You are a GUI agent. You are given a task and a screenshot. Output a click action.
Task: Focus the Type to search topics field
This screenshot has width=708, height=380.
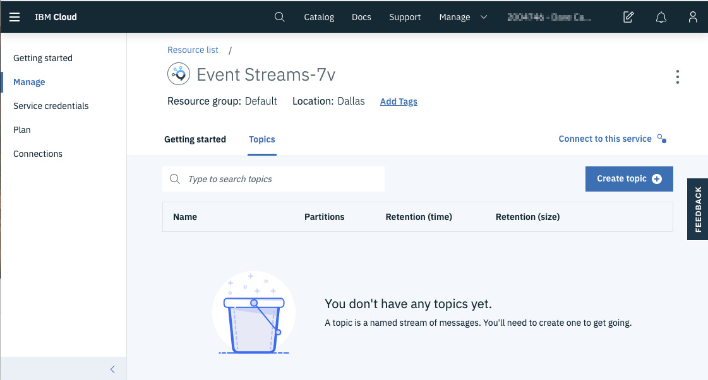click(x=273, y=179)
